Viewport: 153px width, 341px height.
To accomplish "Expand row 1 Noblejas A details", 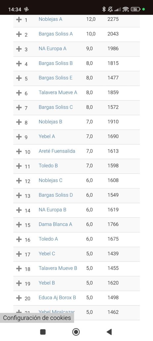I will click(x=19, y=19).
